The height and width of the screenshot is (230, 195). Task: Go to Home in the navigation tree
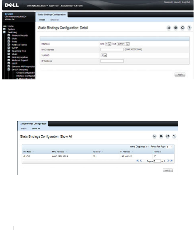point(11,26)
